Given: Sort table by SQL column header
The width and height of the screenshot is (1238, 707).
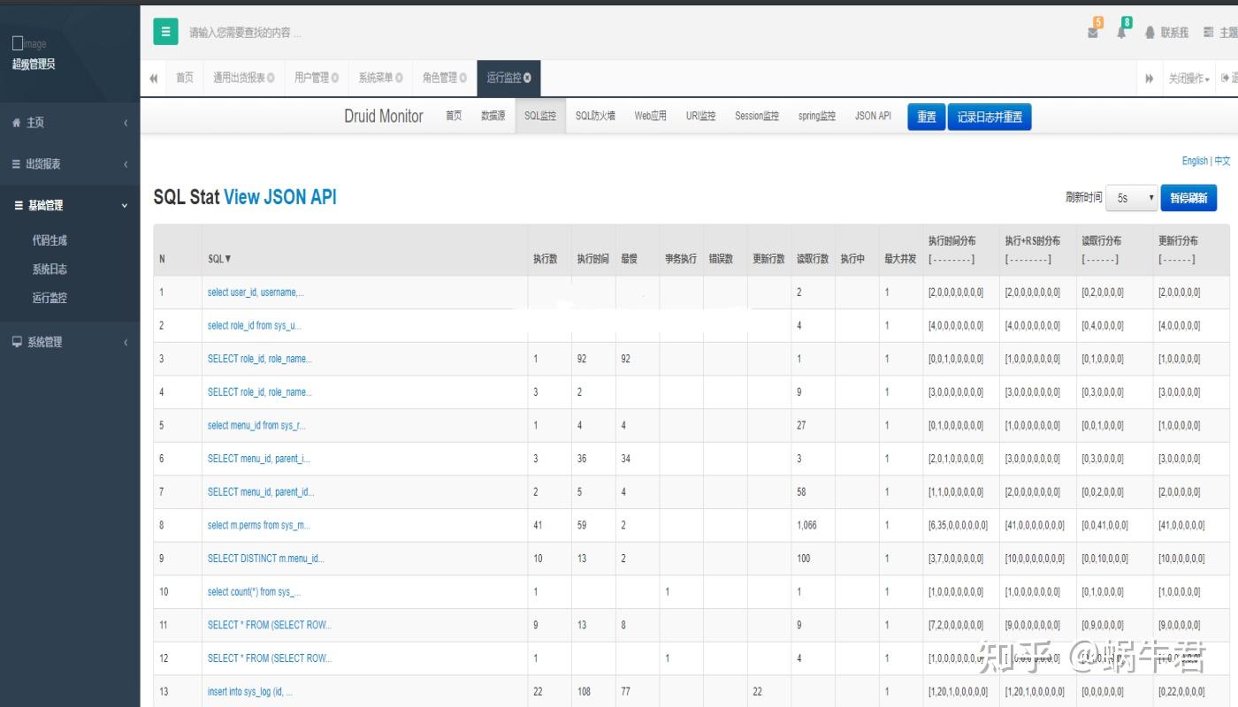Looking at the screenshot, I should (x=219, y=259).
